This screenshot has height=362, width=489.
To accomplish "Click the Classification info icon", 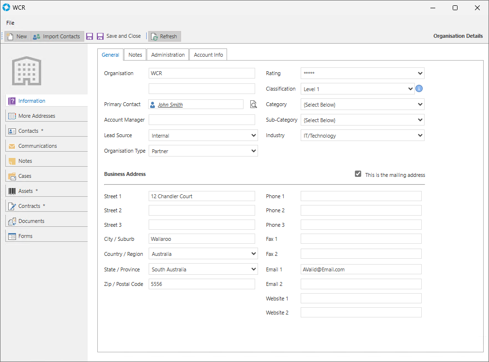I will click(x=419, y=89).
